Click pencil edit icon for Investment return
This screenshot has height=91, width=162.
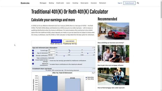[x=93, y=69]
